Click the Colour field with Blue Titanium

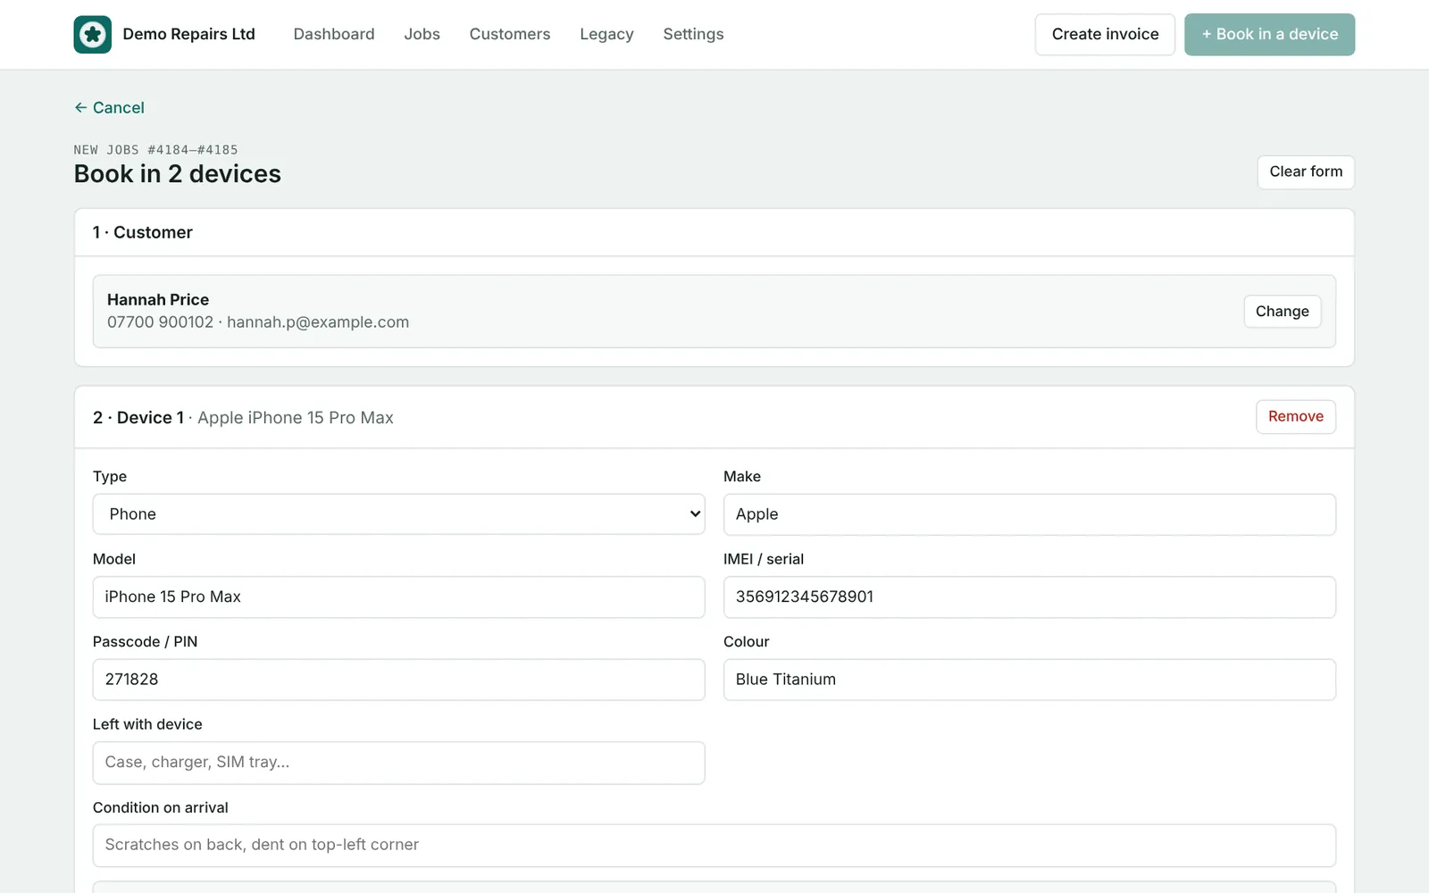click(x=1029, y=680)
